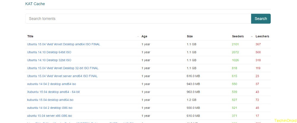The height and width of the screenshot is (123, 297).
Task: Select leechers count 367
Action: [x=258, y=44]
